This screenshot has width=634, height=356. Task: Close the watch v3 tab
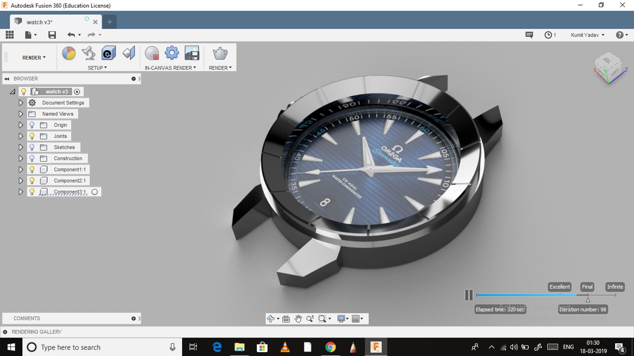pyautogui.click(x=95, y=22)
